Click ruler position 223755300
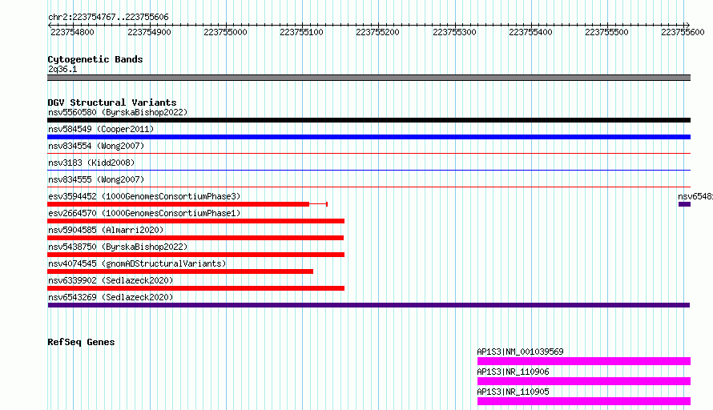The image size is (713, 410). (454, 32)
